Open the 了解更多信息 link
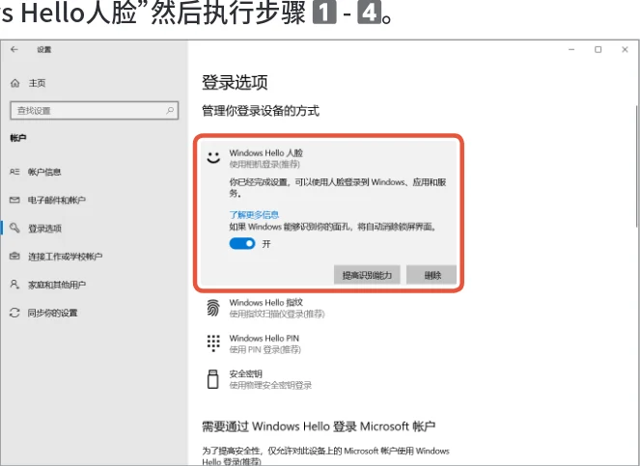 [254, 214]
